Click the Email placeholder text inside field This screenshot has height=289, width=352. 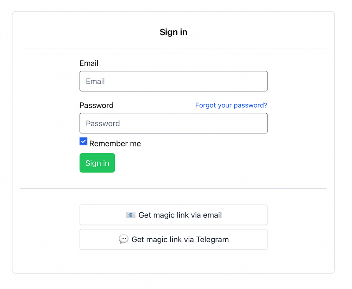pos(95,82)
